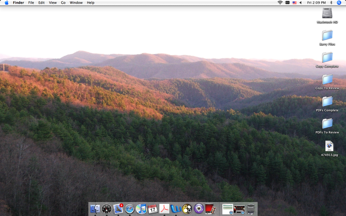Launch Photo Booth red curtain icon
346x216 pixels.
[210, 209]
